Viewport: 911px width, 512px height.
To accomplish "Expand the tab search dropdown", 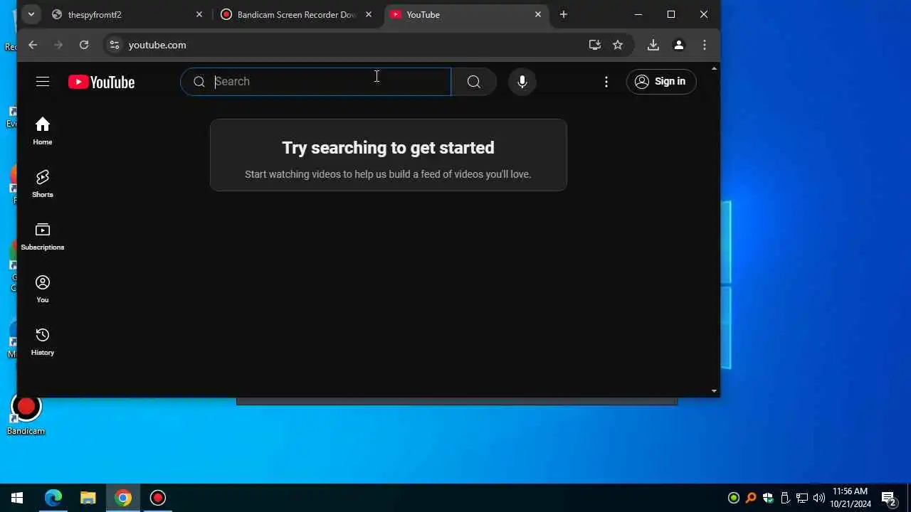I will click(31, 14).
